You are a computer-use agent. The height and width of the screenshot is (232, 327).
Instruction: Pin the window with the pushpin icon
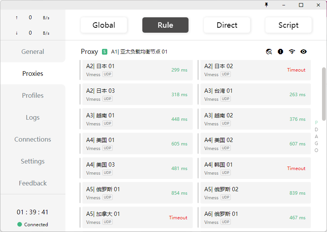[x=266, y=5]
